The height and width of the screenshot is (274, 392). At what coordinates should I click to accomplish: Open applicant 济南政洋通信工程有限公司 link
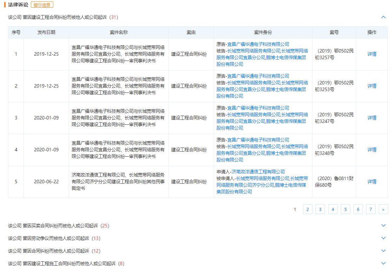258,172
